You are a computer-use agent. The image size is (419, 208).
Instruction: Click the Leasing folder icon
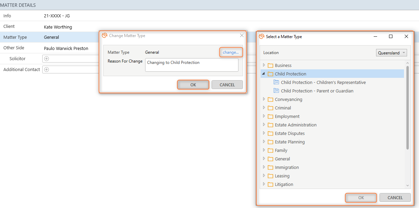point(270,176)
